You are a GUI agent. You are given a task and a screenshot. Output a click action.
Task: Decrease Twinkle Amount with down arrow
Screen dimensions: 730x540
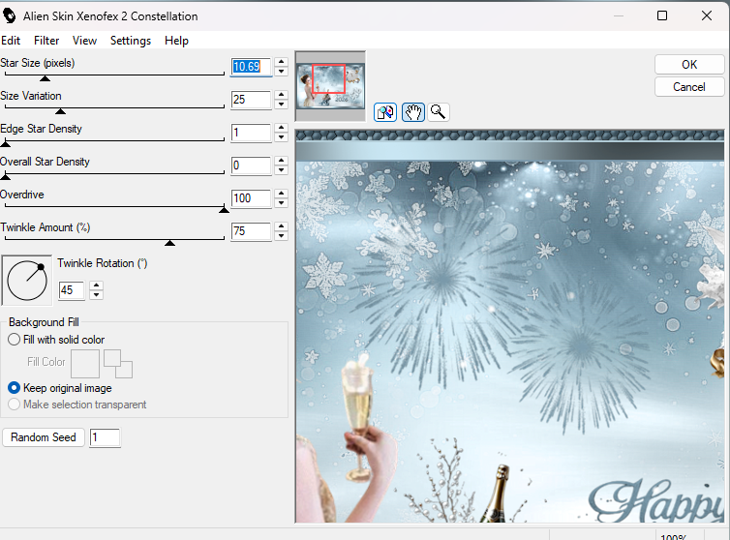(x=281, y=236)
